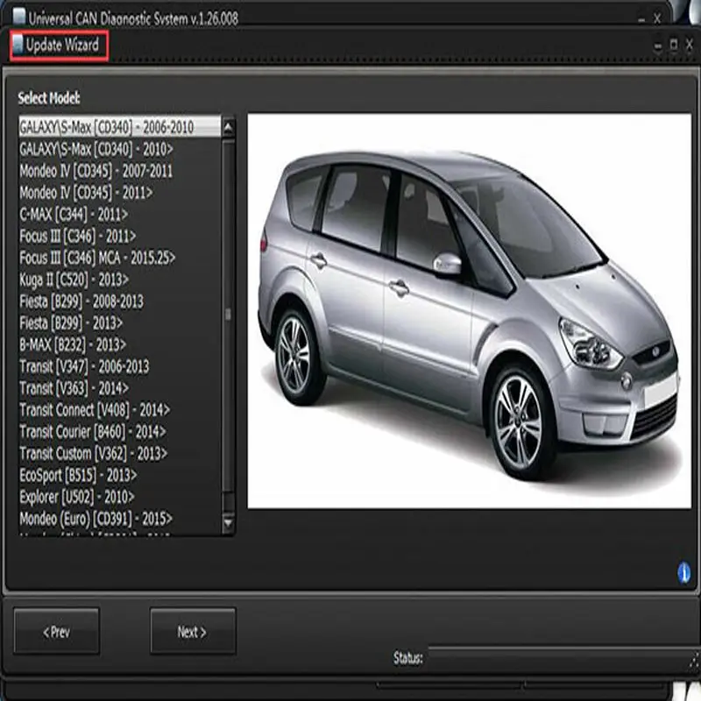
Task: Minimize the Update Wizard window
Action: click(x=658, y=46)
